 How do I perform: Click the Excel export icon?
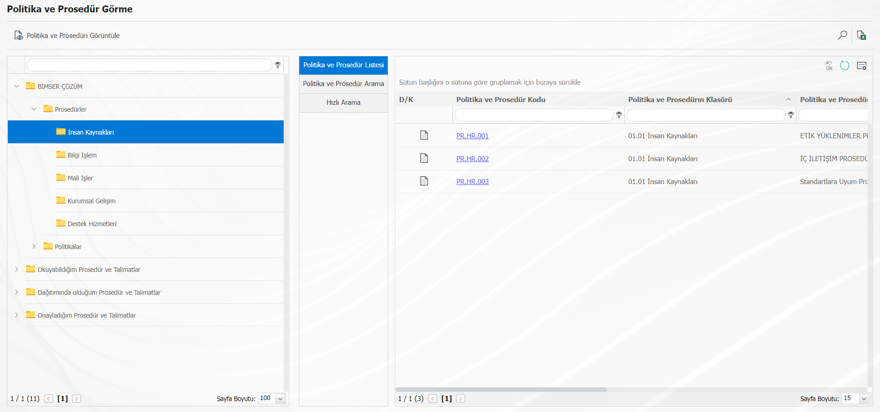pyautogui.click(x=861, y=35)
